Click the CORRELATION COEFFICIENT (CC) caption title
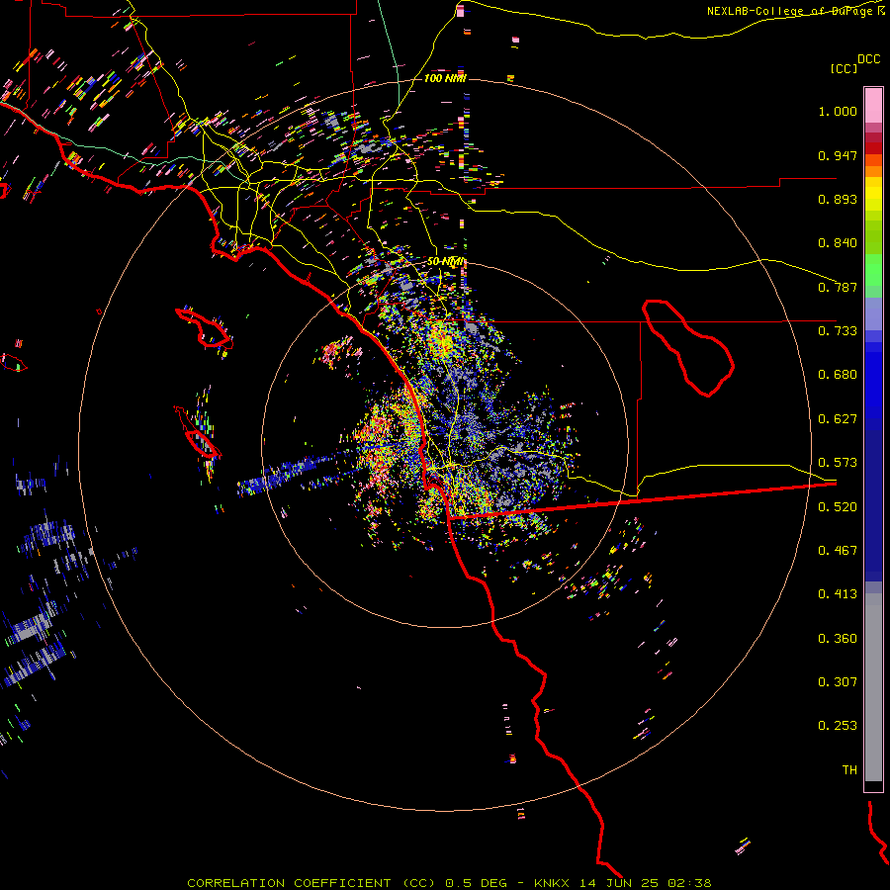Viewport: 890px width, 890px height. coord(311,883)
